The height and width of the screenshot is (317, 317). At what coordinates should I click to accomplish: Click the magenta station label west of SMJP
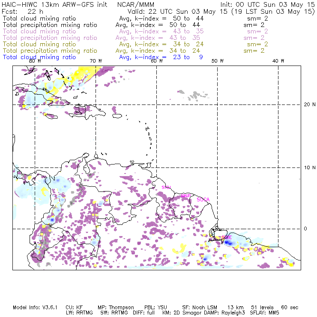coord(166,187)
